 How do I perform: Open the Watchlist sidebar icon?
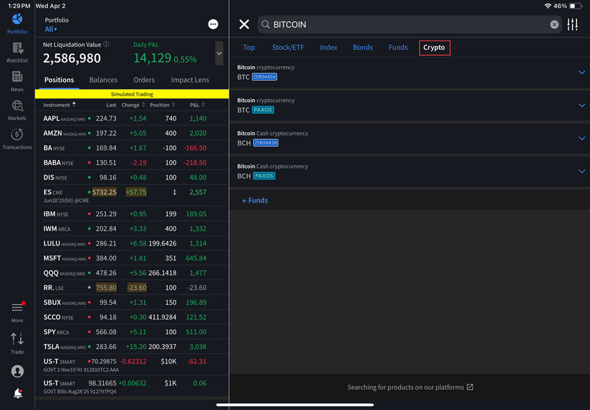17,51
